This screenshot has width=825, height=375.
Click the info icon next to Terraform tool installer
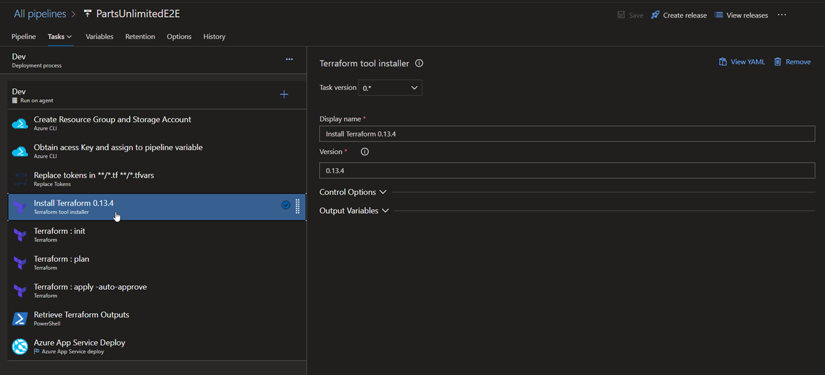419,63
